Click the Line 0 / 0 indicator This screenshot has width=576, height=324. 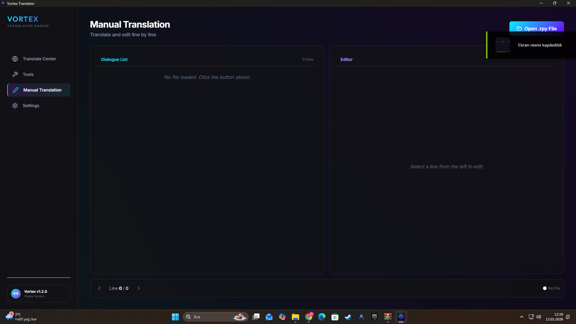(119, 288)
